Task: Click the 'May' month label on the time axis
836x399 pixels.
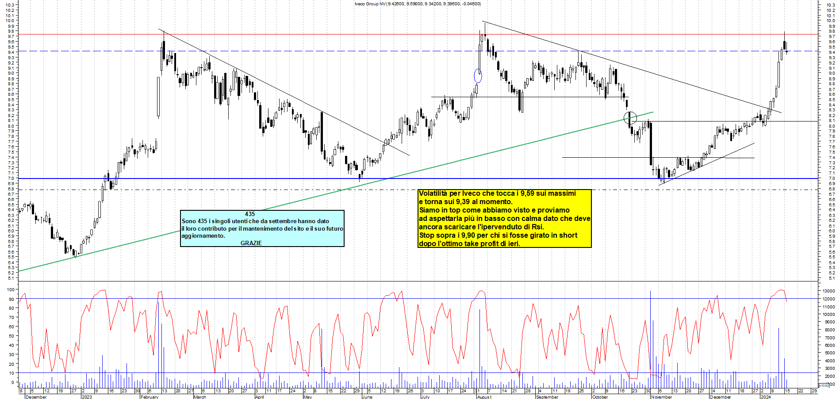Action: 308,397
